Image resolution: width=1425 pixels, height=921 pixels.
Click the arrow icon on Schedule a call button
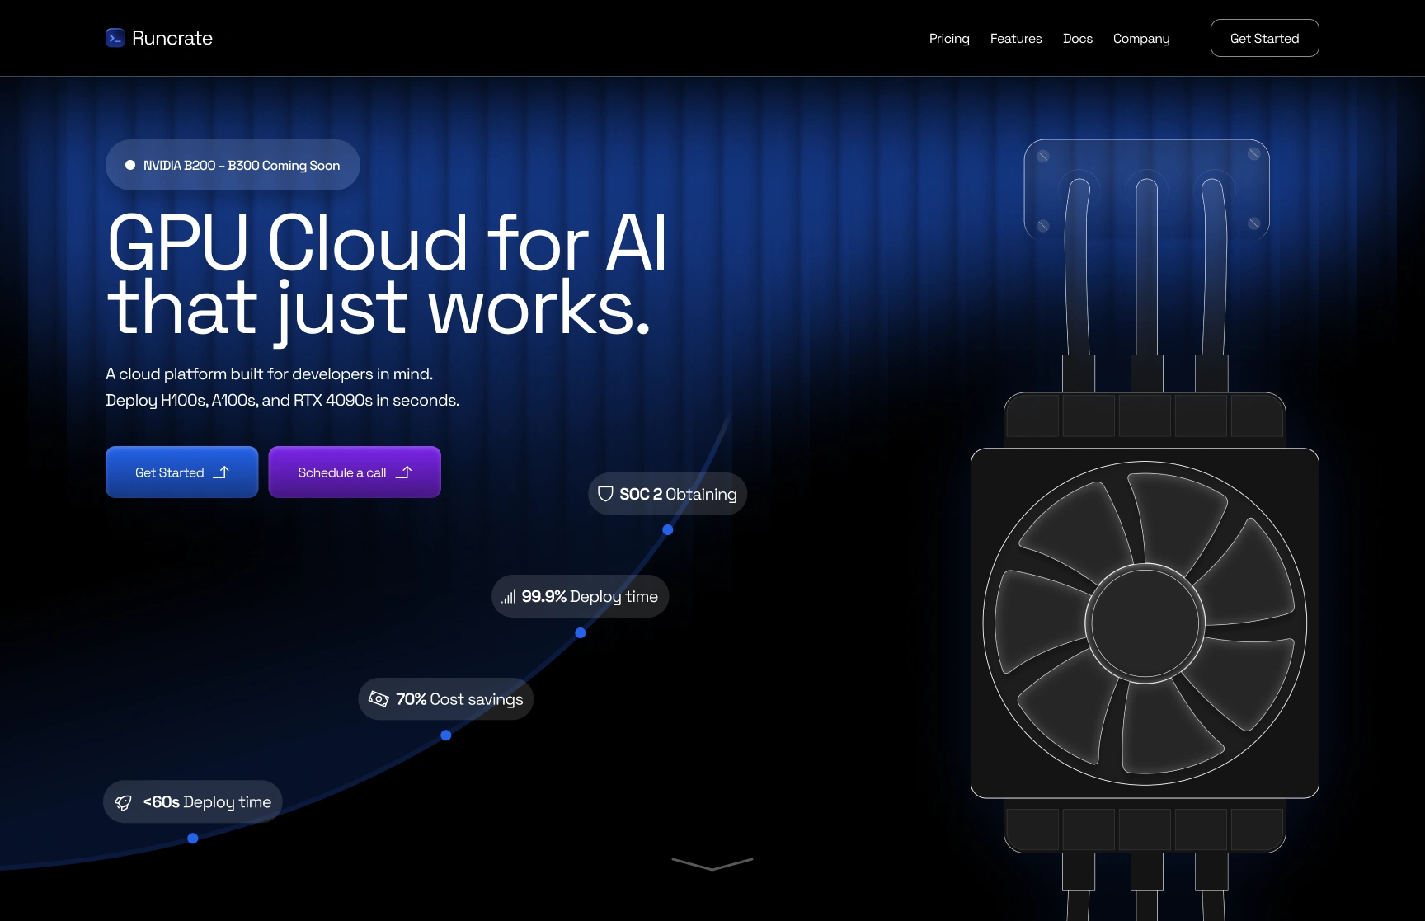pos(403,472)
